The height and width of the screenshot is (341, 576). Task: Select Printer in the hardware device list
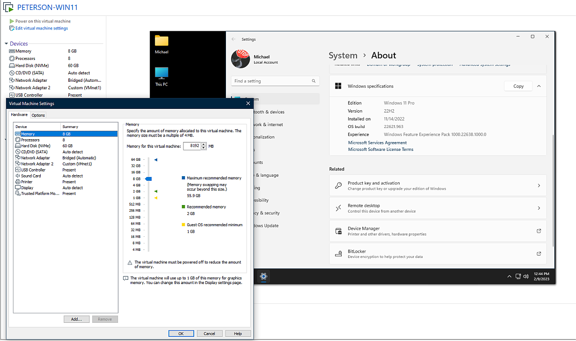pos(27,182)
